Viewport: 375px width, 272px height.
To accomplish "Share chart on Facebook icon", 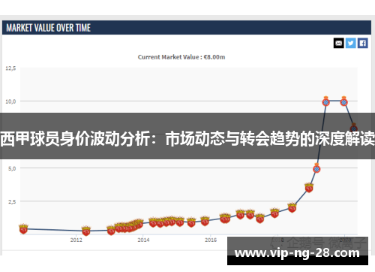I will pos(362,43).
